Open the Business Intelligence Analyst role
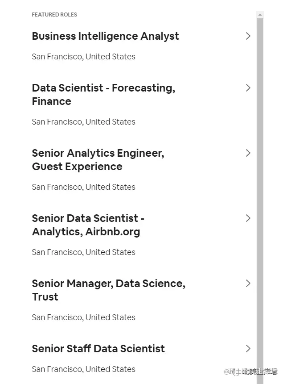This screenshot has height=384, width=287. pyautogui.click(x=105, y=36)
